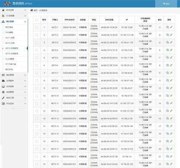Expand the shuffle-icon routing menu chevron
Viewport: 180px width, 168px height.
click(x=25, y=75)
